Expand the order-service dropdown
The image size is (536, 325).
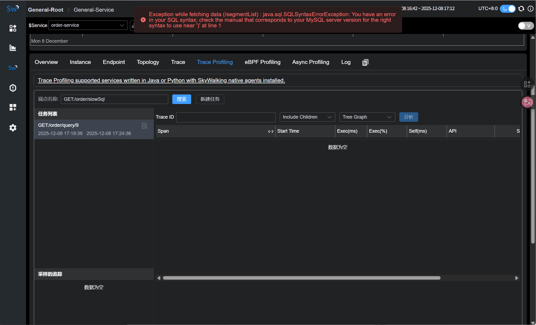[x=88, y=25]
